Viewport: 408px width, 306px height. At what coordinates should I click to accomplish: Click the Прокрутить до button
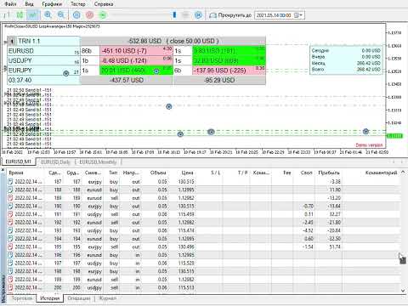click(x=230, y=15)
